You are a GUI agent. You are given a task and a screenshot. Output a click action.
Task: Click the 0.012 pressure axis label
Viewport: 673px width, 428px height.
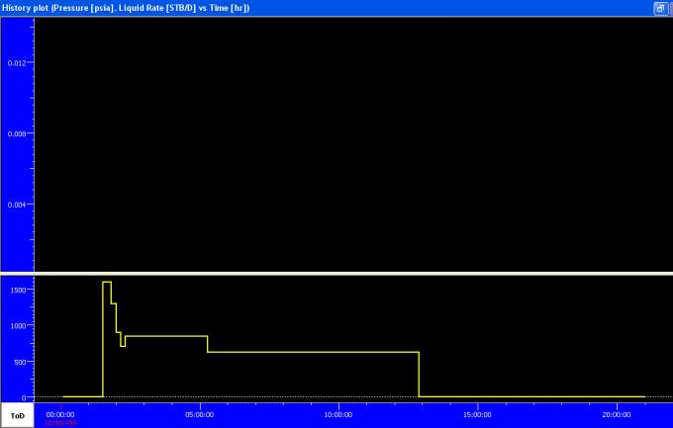coord(19,62)
